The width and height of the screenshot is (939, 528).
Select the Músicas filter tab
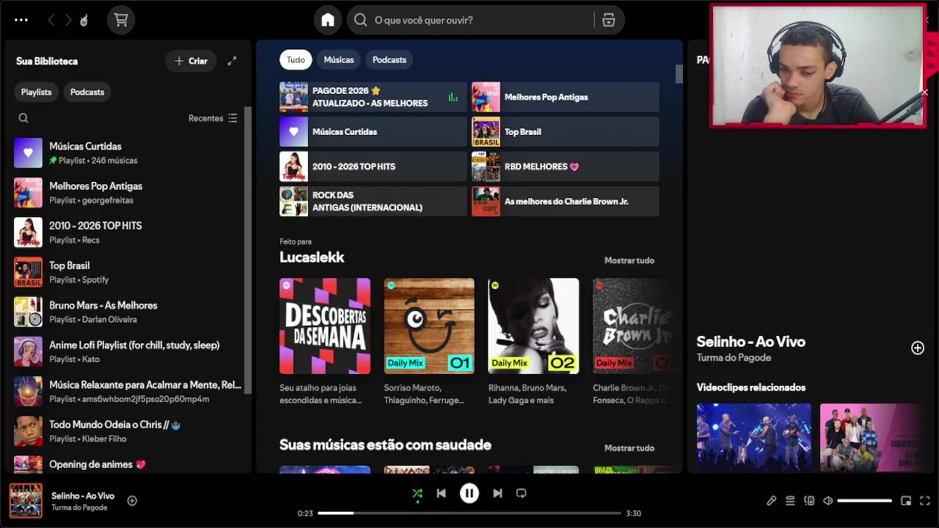339,59
